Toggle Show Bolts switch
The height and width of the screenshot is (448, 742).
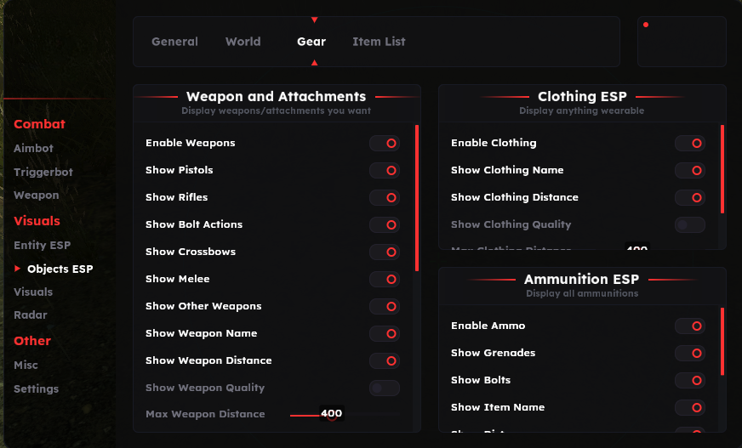pos(690,381)
